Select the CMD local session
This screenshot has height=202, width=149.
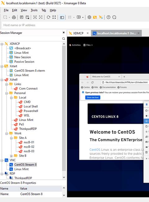[x=27, y=102]
